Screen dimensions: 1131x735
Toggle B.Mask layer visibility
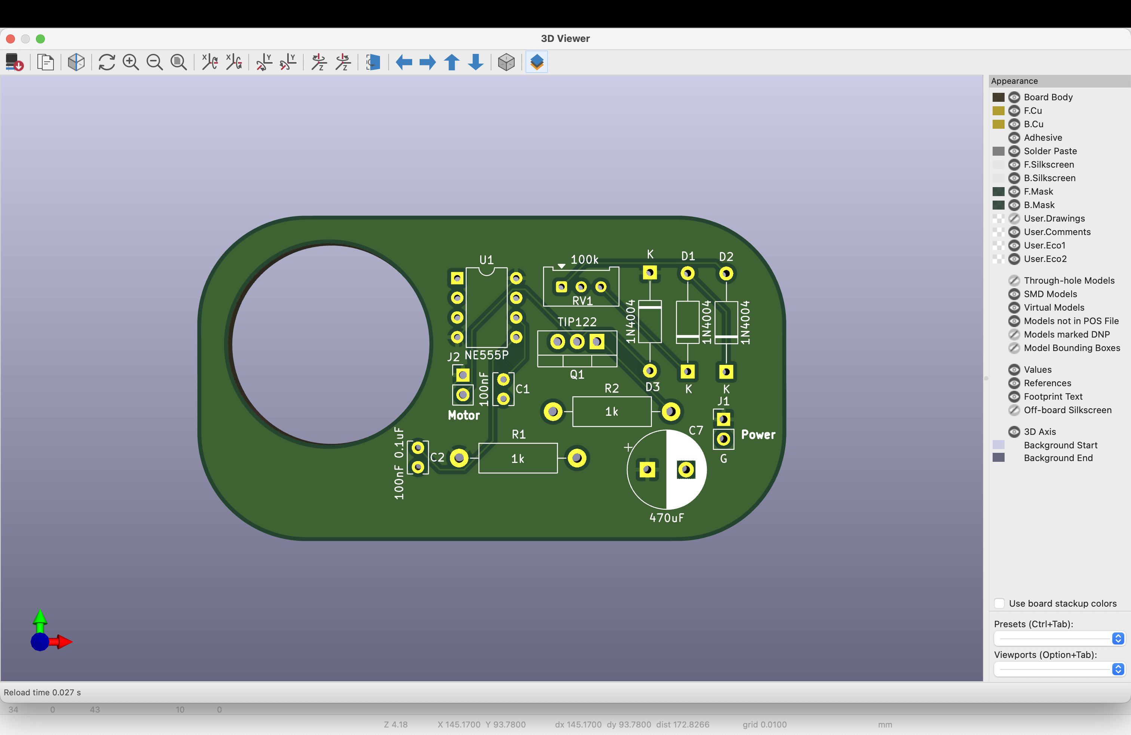[x=1014, y=205]
